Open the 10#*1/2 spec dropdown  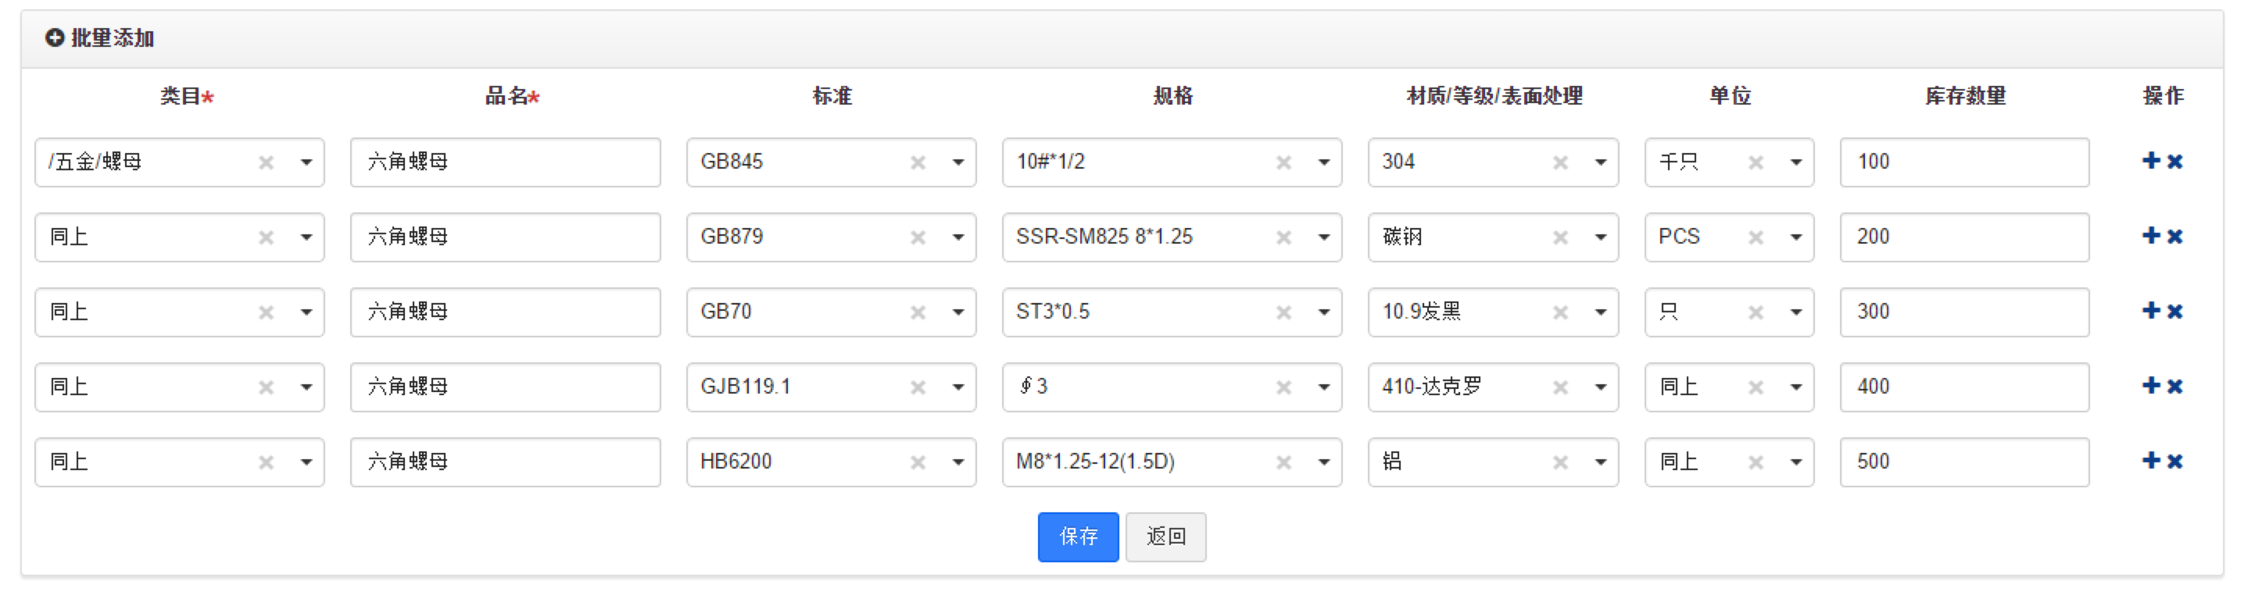point(1324,162)
